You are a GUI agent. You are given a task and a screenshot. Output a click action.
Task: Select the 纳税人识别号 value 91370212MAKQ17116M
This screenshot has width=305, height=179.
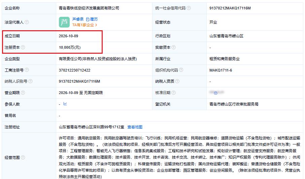click(x=79, y=81)
